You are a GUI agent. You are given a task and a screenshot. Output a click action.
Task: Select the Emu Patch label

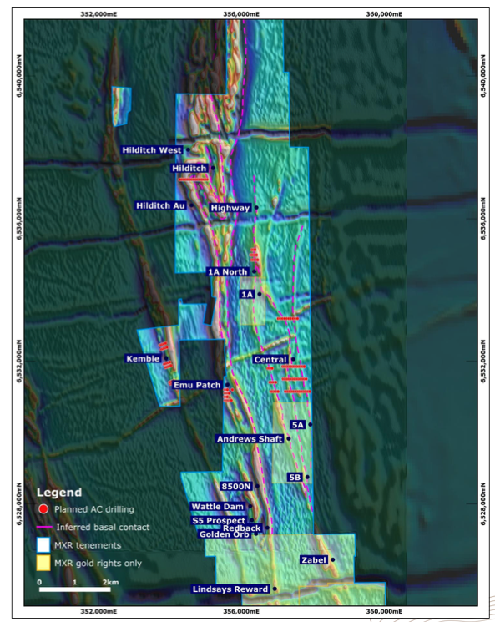tap(197, 385)
